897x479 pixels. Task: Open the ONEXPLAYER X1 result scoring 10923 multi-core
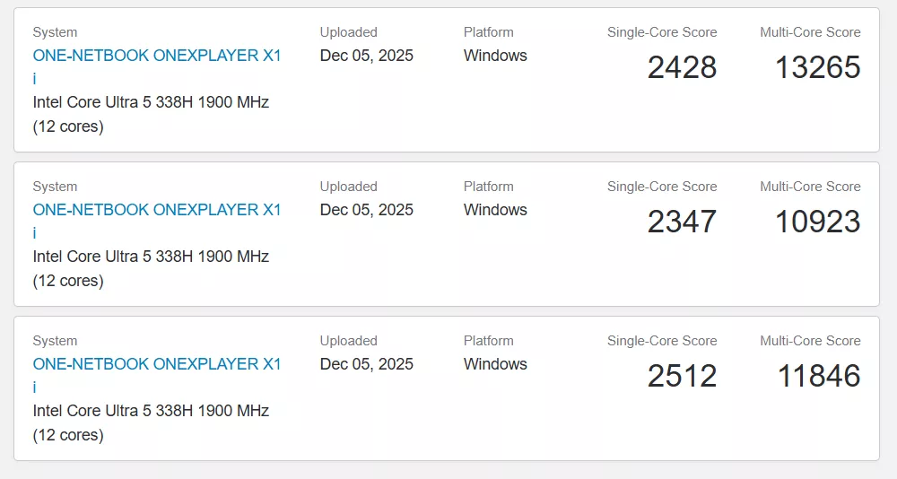click(x=157, y=210)
